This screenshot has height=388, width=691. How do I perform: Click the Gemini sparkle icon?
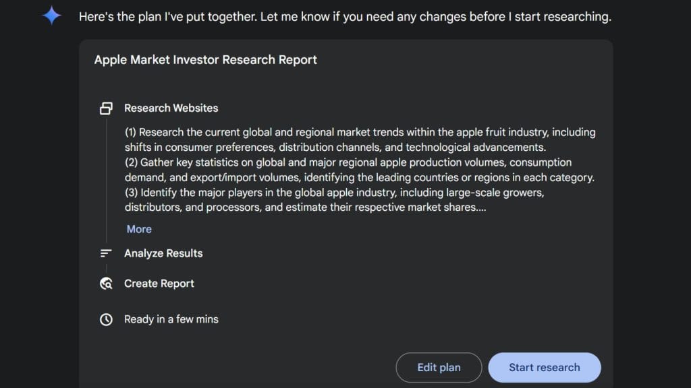51,15
